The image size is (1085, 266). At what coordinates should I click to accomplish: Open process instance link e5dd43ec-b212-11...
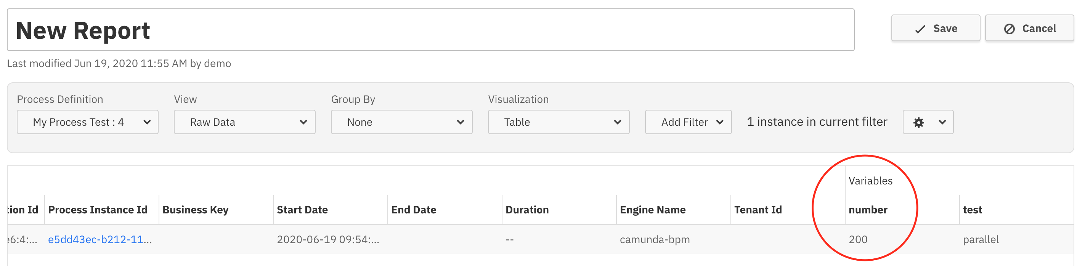click(x=100, y=239)
